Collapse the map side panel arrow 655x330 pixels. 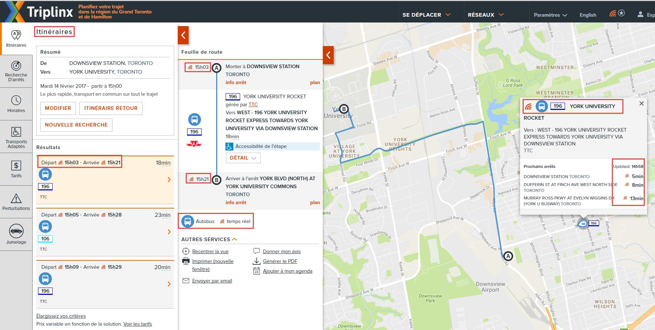pyautogui.click(x=328, y=55)
